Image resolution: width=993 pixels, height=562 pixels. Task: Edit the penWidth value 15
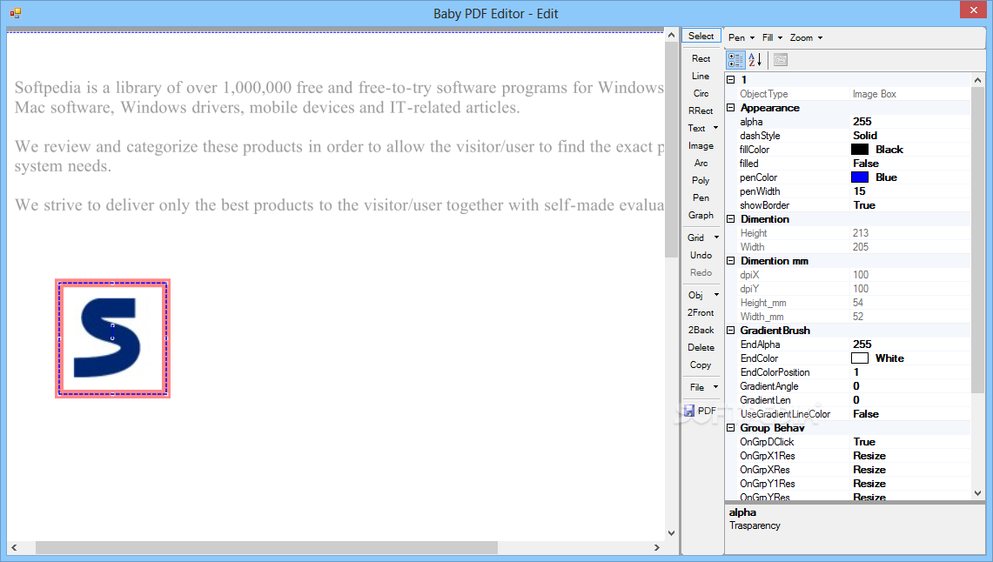pyautogui.click(x=859, y=191)
